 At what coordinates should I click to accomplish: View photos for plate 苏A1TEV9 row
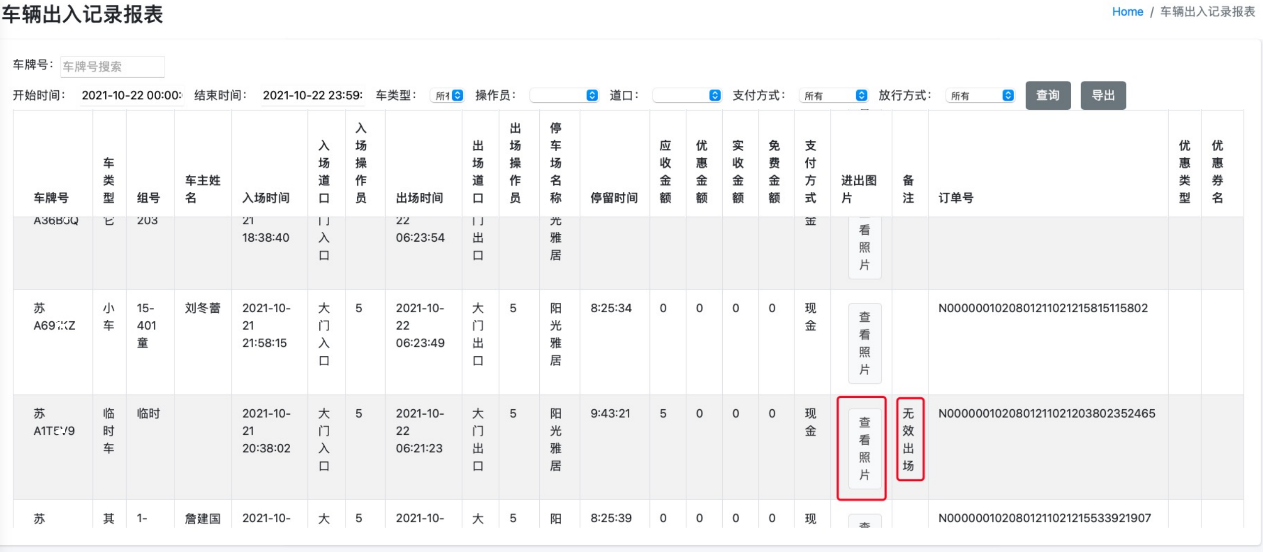pos(864,448)
